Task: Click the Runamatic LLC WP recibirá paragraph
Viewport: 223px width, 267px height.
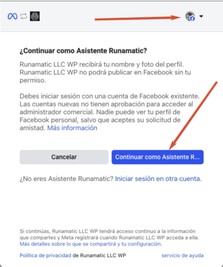Action: click(x=105, y=72)
